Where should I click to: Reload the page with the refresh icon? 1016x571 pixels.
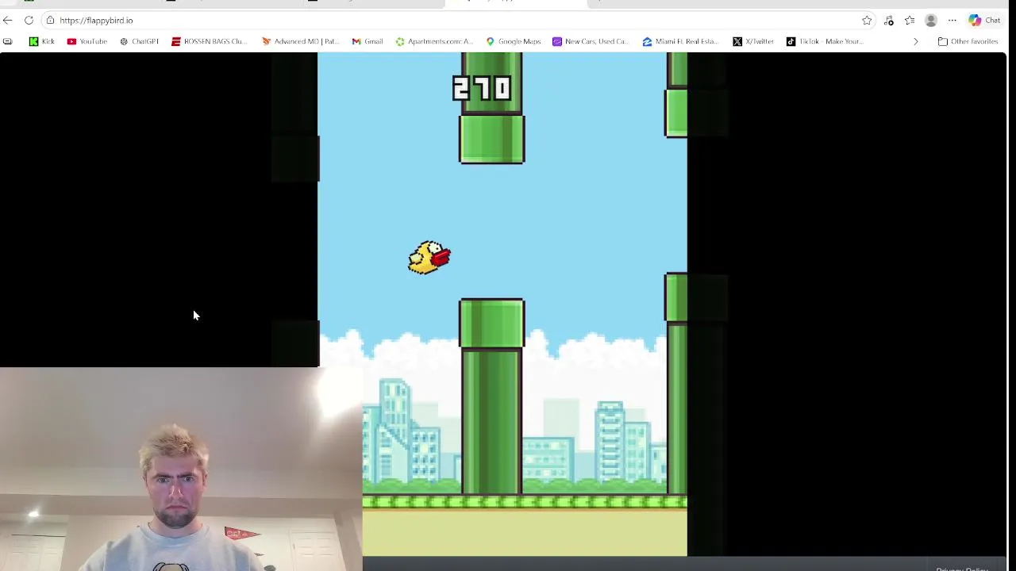(x=29, y=21)
